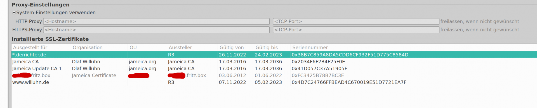Click the HTTP-Proxy TCP-Port field
This screenshot has width=537, height=108.
tap(356, 21)
